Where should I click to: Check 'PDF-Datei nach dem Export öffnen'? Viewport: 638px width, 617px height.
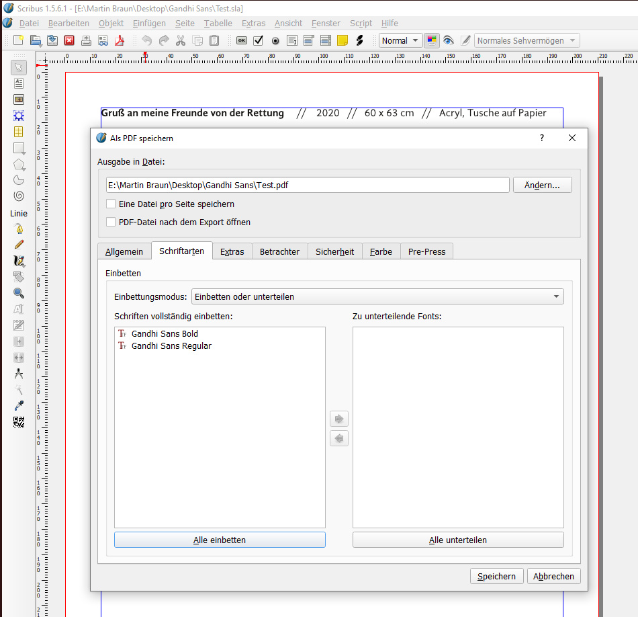(111, 222)
